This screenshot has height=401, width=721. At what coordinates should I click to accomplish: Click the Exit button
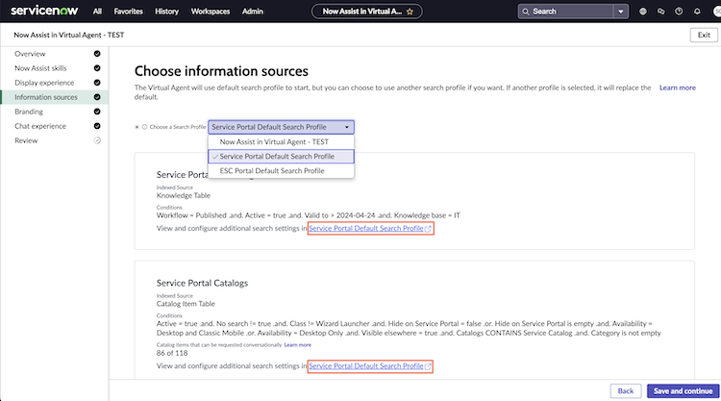pyautogui.click(x=704, y=35)
